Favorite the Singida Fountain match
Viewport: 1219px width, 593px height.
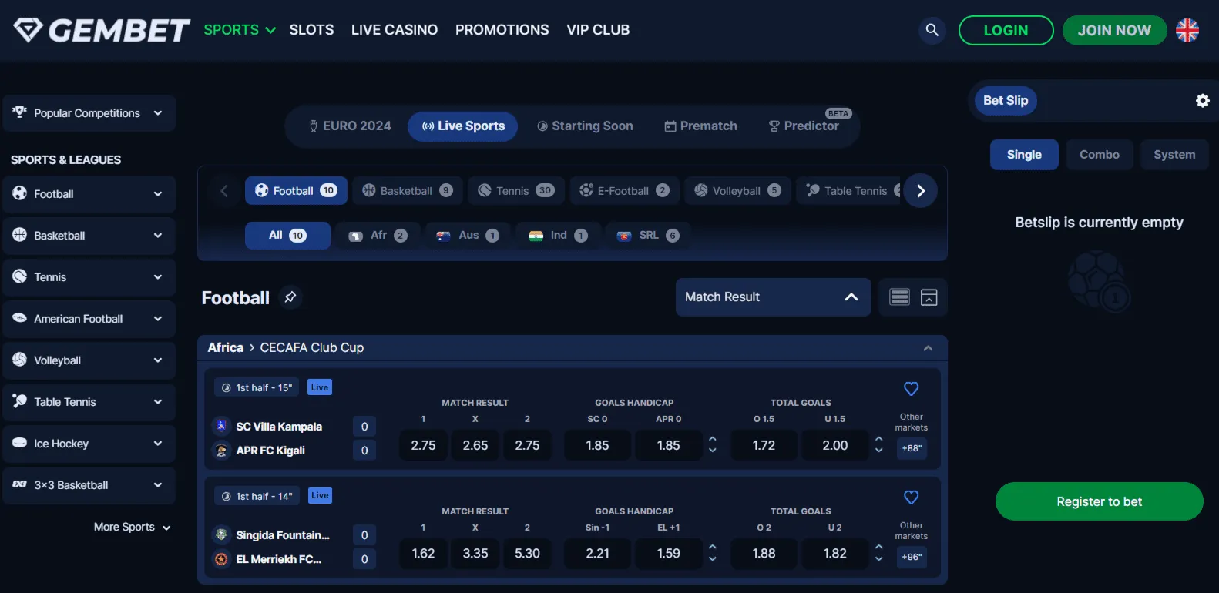coord(911,498)
